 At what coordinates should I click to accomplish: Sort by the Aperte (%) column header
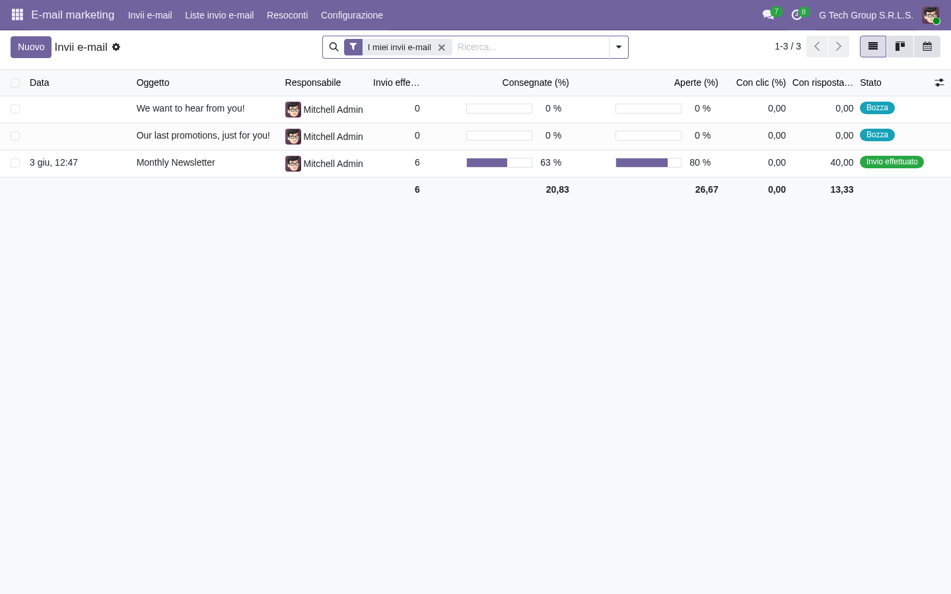tap(696, 82)
